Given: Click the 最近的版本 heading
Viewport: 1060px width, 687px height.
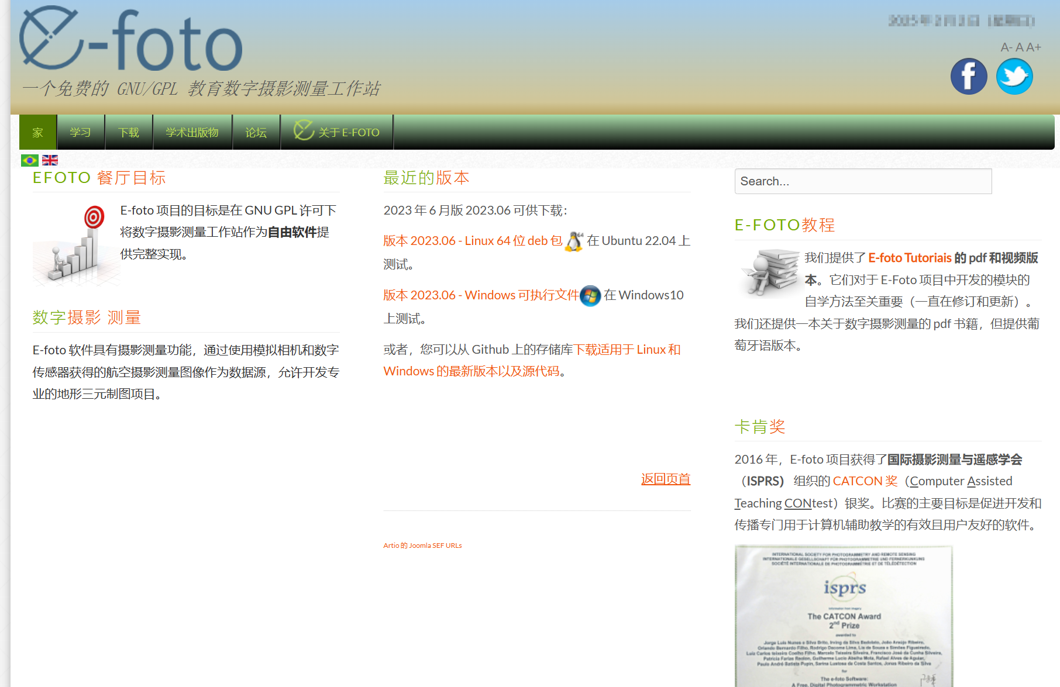Looking at the screenshot, I should [x=426, y=178].
